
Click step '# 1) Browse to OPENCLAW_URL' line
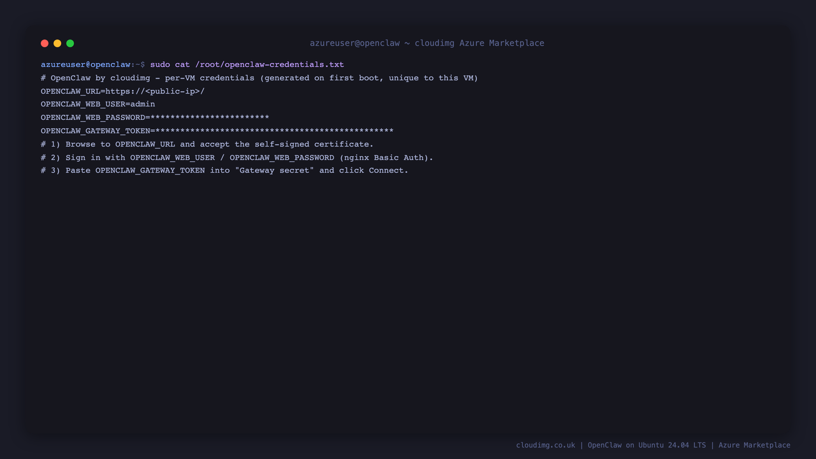tap(207, 144)
